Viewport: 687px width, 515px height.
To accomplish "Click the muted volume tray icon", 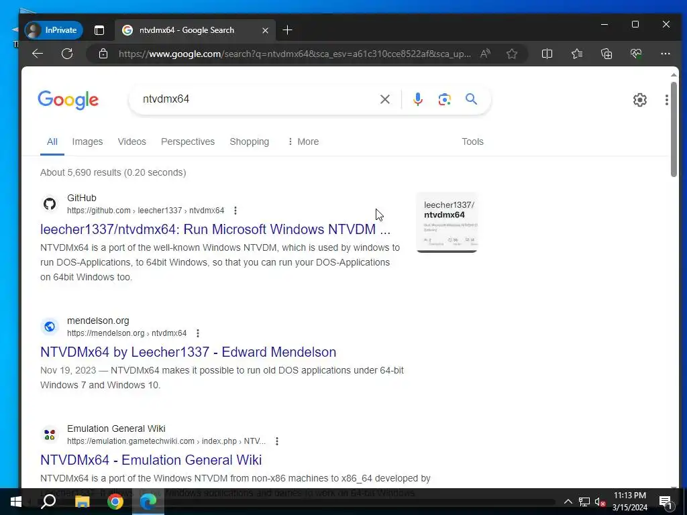I will click(x=600, y=502).
